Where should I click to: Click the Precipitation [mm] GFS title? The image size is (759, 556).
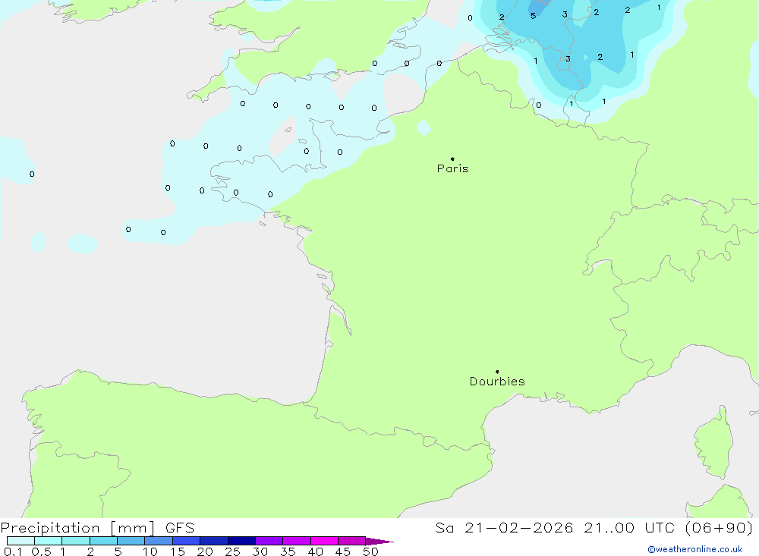click(97, 528)
